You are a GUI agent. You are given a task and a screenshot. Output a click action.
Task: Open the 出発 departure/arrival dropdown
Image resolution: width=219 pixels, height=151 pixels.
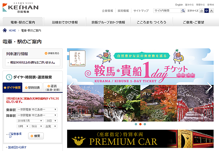tap(51, 126)
